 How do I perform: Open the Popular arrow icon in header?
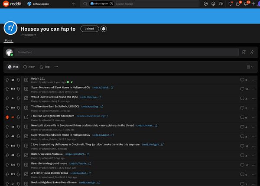tap(205, 3)
